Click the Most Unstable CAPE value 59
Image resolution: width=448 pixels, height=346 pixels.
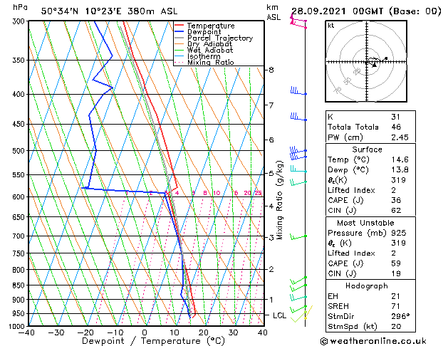pos(396,263)
